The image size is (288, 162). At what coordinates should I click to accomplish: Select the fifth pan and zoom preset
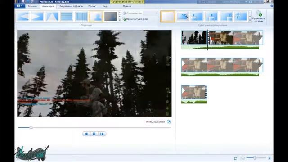tap(226, 16)
